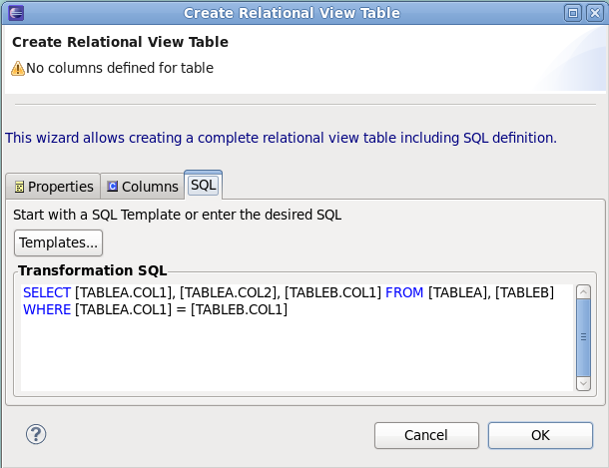Select the SQL tab
This screenshot has height=468, width=609.
click(203, 185)
